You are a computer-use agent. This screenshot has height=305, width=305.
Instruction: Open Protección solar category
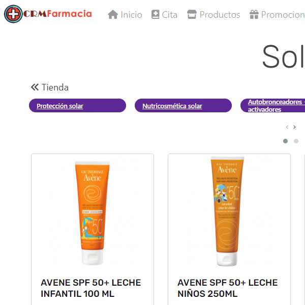click(x=77, y=106)
